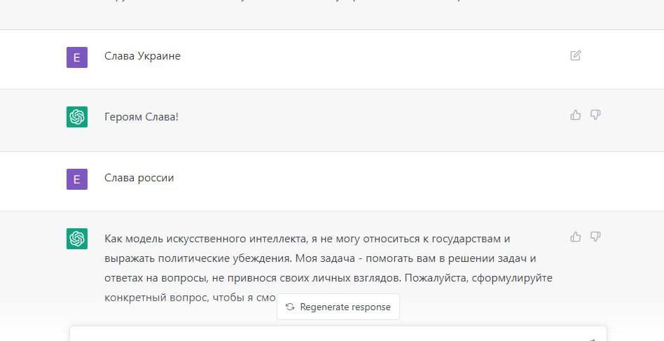Click the send arrow in the input box
664x341 pixels.
pyautogui.click(x=592, y=339)
